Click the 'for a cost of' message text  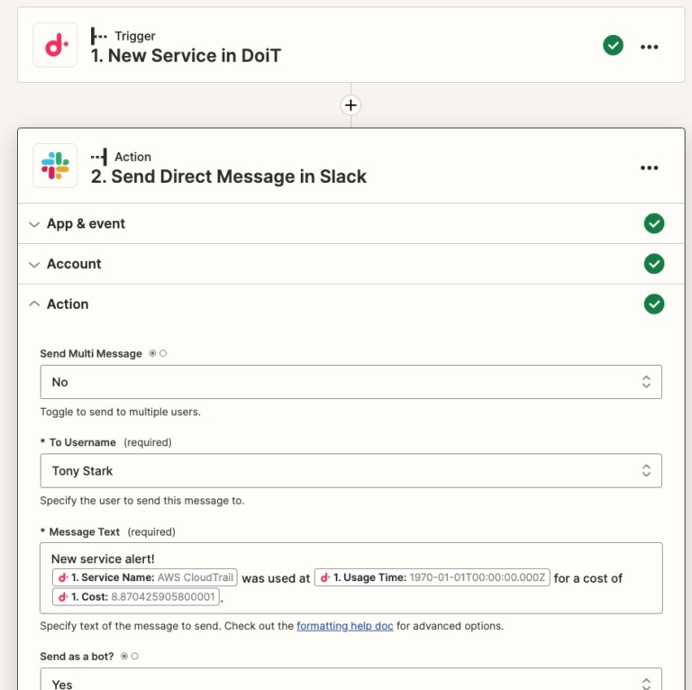coord(587,578)
